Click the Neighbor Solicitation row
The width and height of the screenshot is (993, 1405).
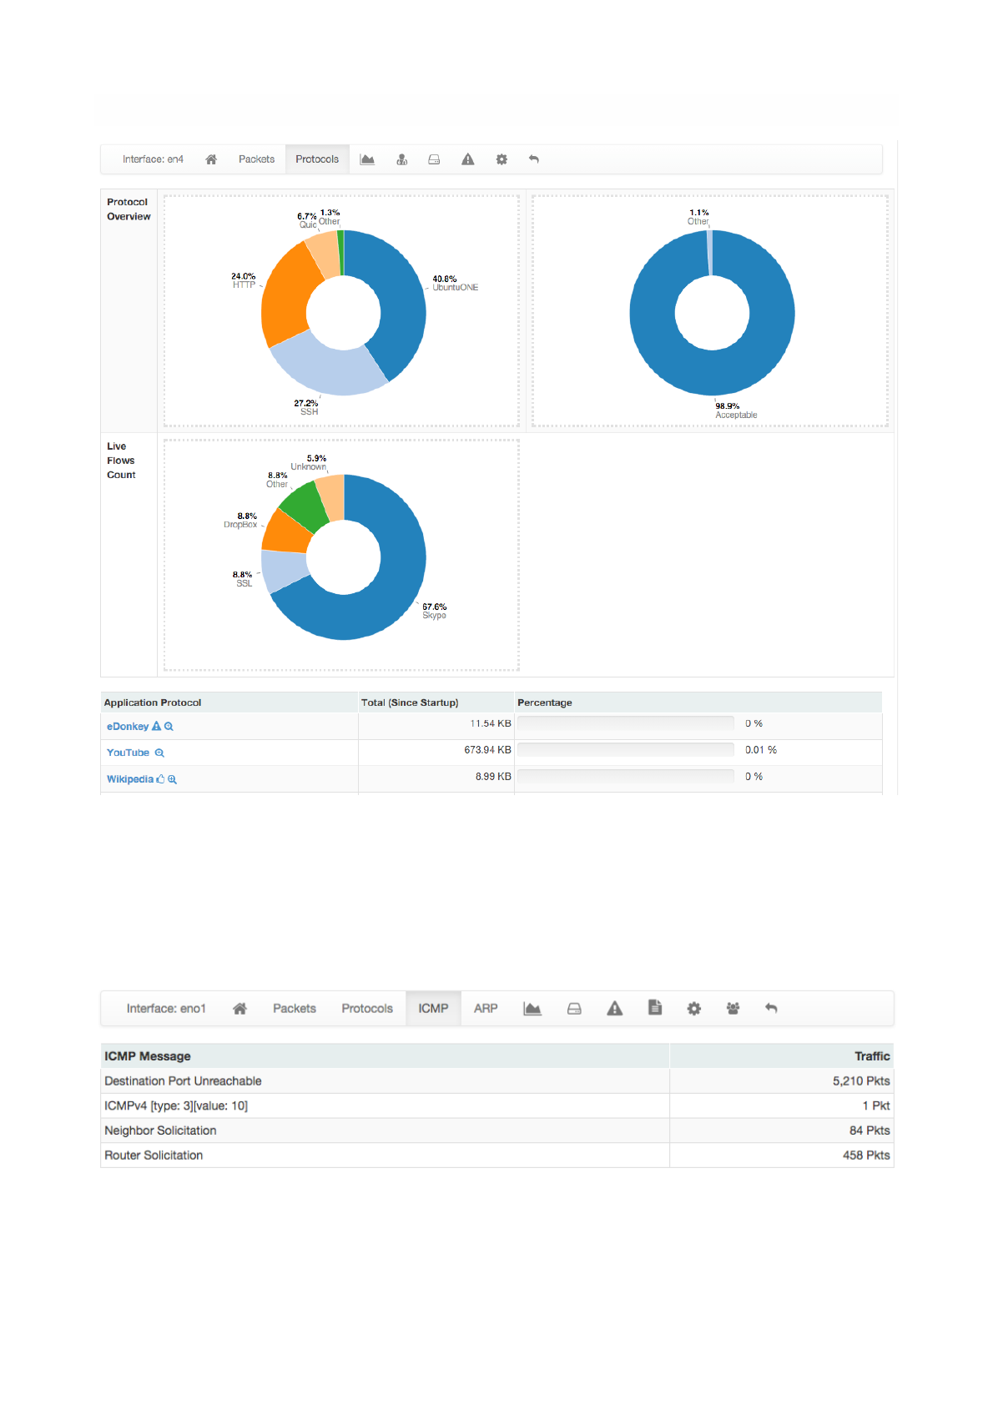(497, 1131)
